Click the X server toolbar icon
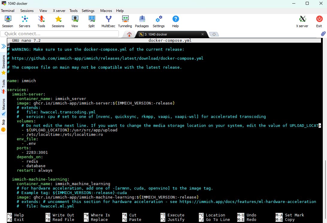 coord(302,21)
